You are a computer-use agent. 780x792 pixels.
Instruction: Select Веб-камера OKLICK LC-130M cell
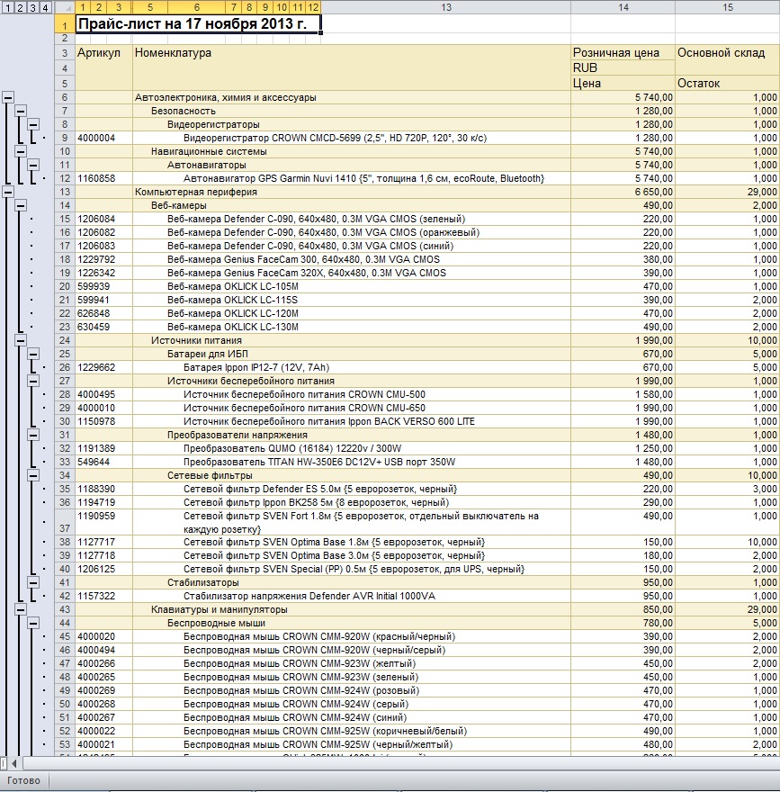(352, 327)
